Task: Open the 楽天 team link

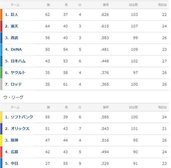Action: tap(14, 26)
